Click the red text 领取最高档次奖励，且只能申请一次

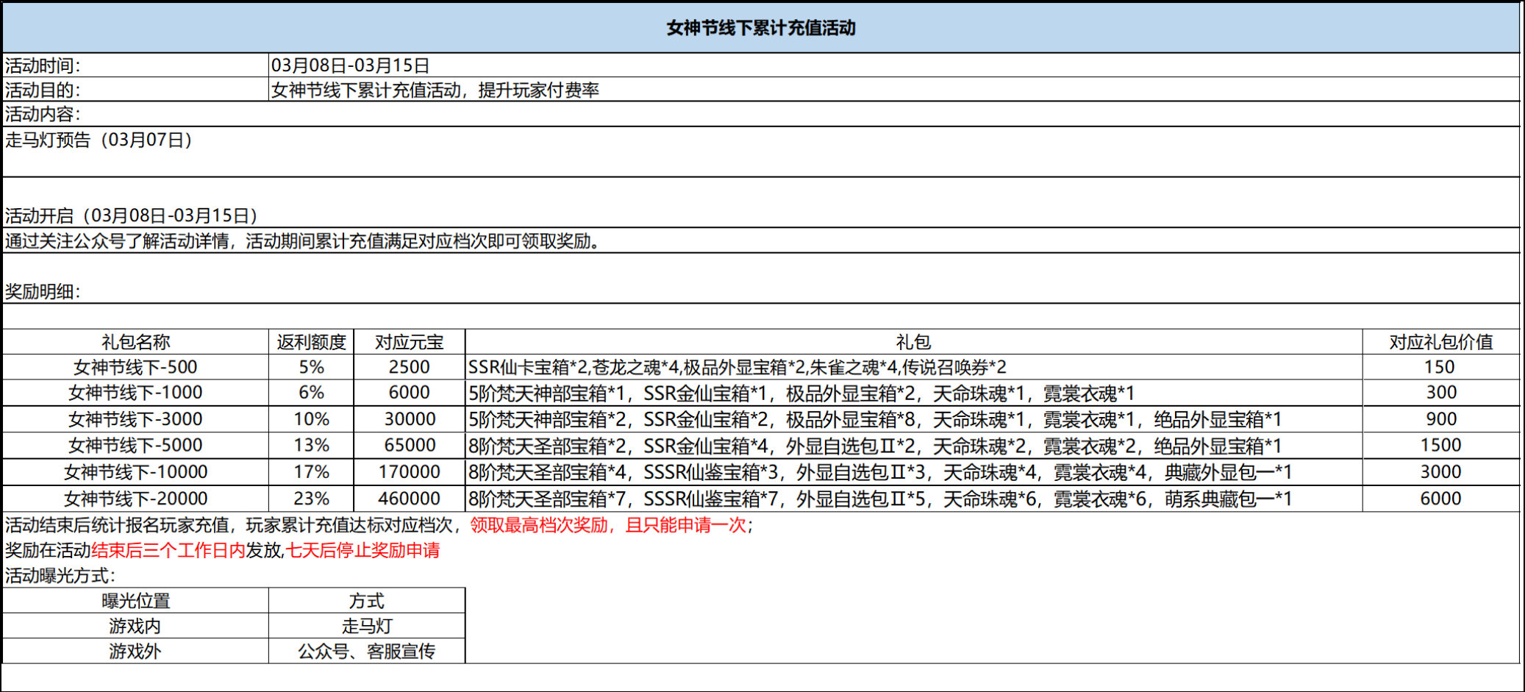(x=608, y=525)
